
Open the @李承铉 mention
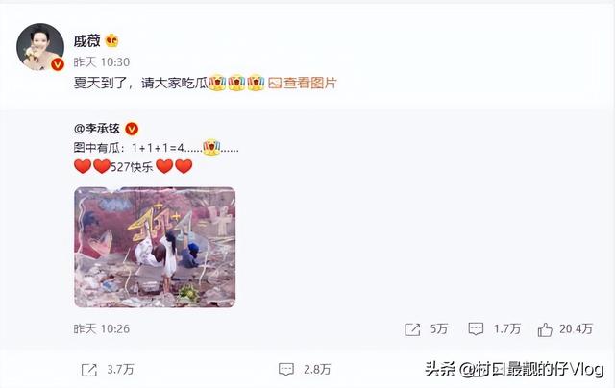(x=97, y=129)
